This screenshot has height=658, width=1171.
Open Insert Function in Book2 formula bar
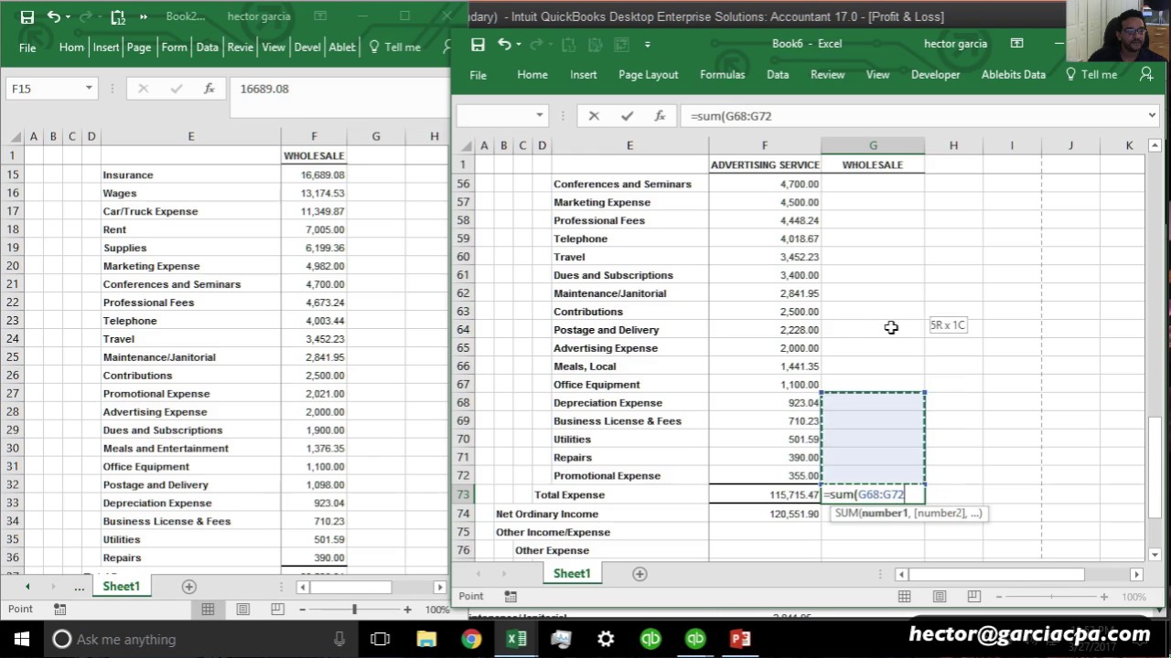click(x=209, y=89)
